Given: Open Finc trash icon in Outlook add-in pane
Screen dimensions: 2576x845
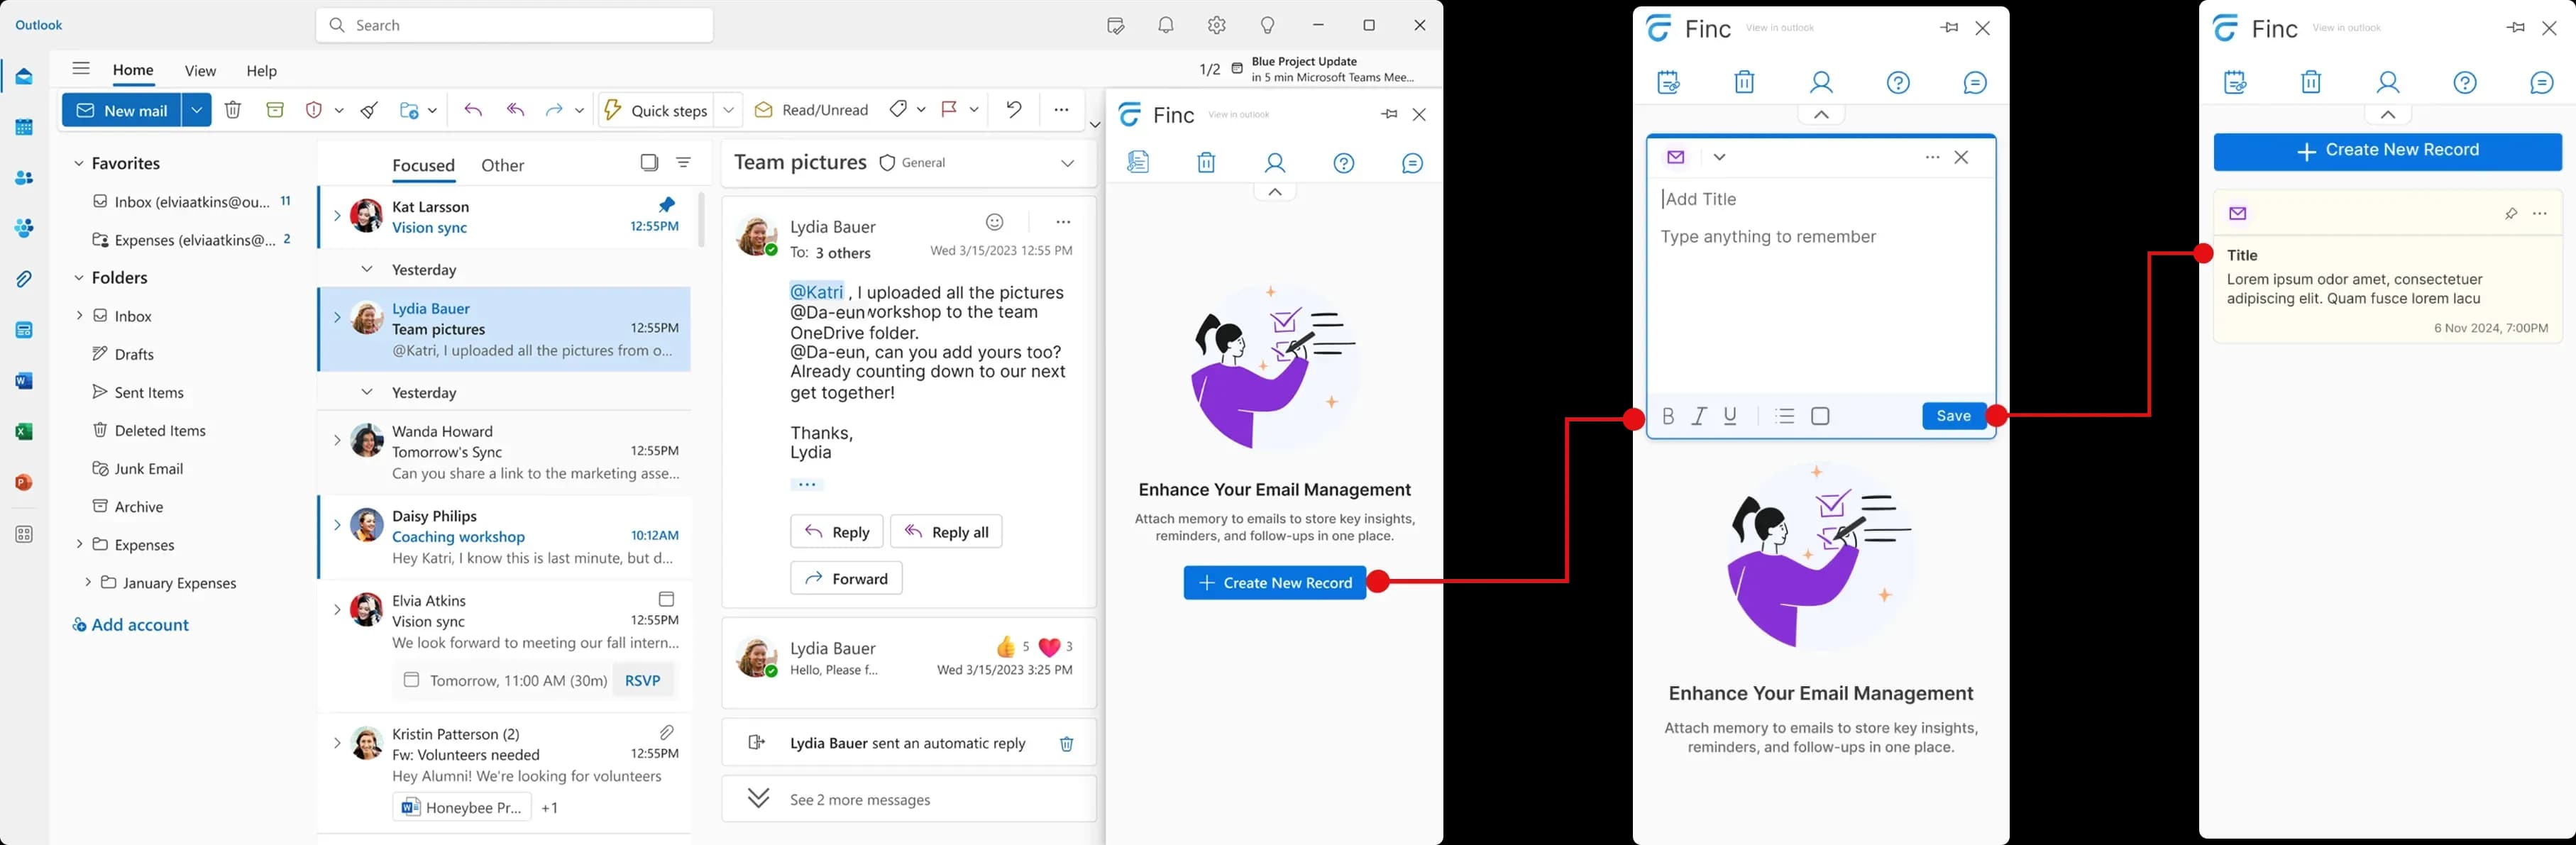Looking at the screenshot, I should tap(1207, 162).
